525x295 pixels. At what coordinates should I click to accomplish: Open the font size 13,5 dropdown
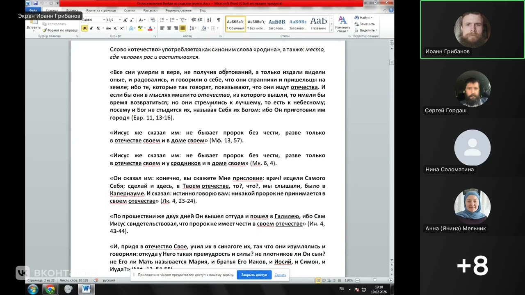click(x=120, y=20)
